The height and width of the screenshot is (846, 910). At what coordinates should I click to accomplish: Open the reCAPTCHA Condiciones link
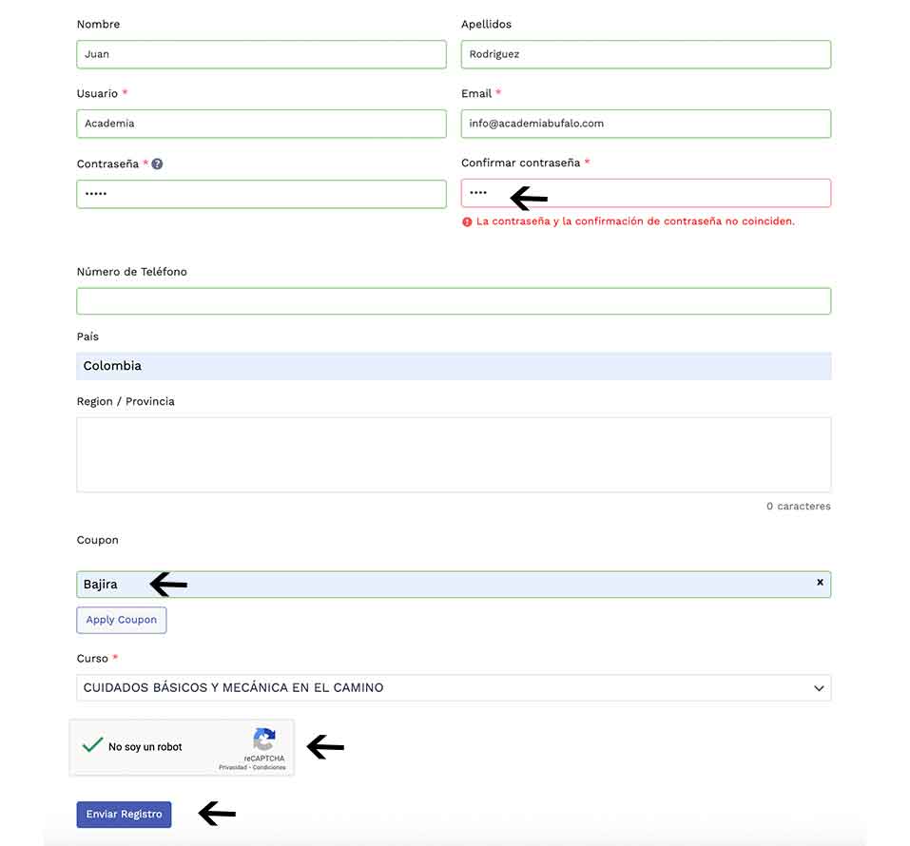tap(269, 767)
